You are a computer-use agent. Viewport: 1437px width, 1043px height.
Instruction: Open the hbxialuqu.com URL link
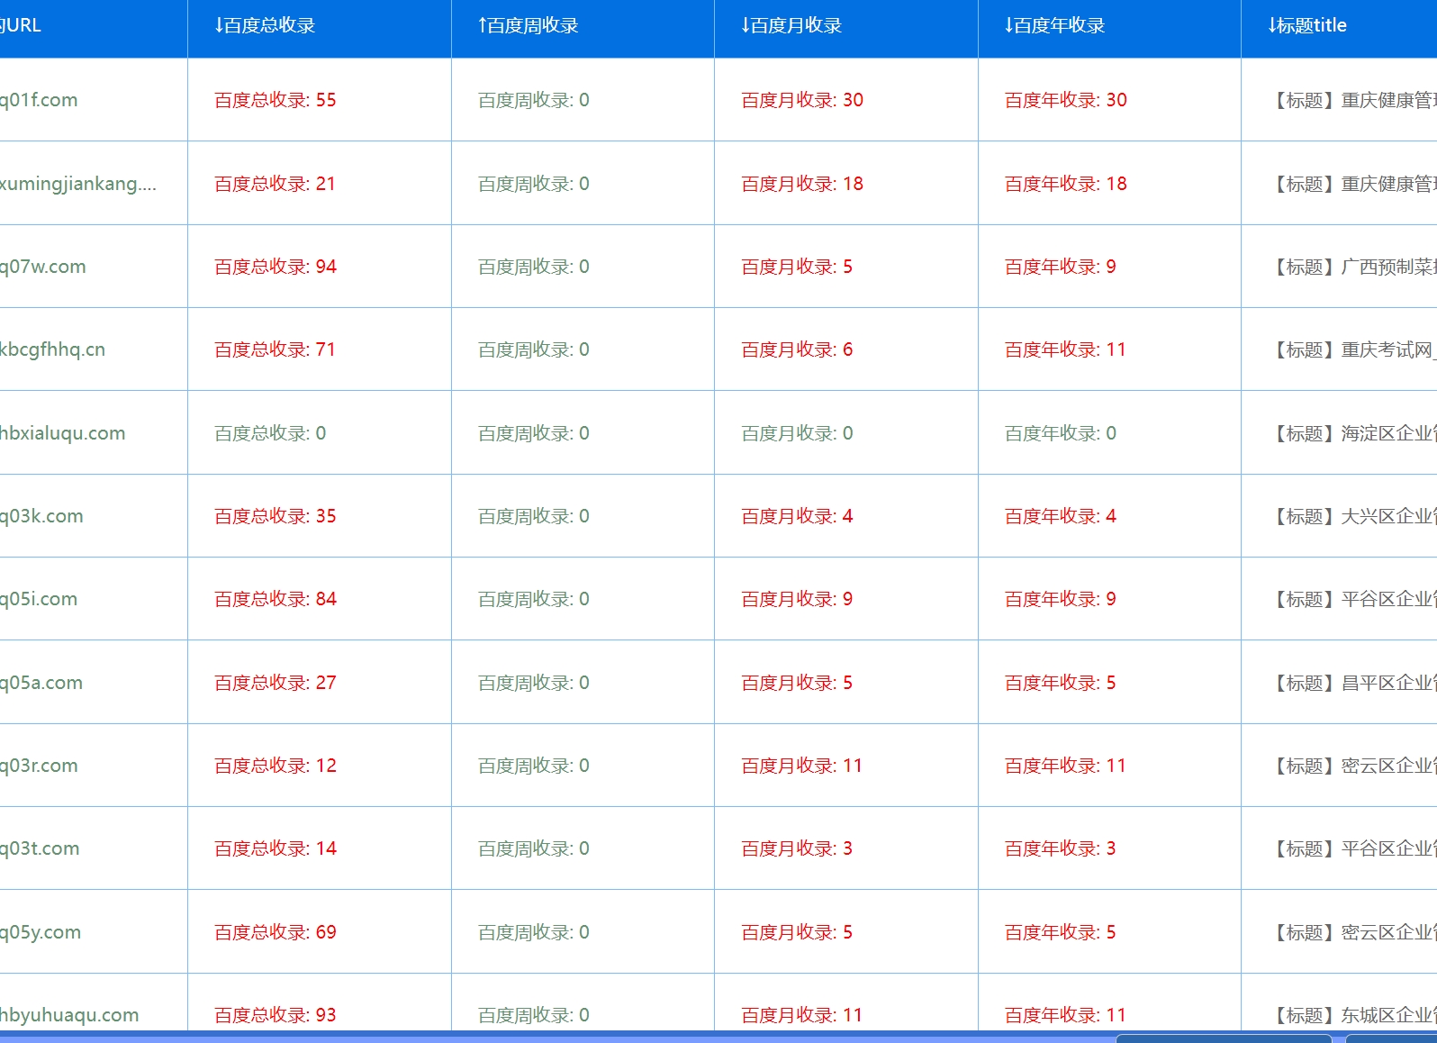click(x=63, y=433)
